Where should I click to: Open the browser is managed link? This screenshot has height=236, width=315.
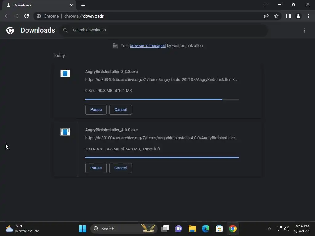[x=148, y=46]
